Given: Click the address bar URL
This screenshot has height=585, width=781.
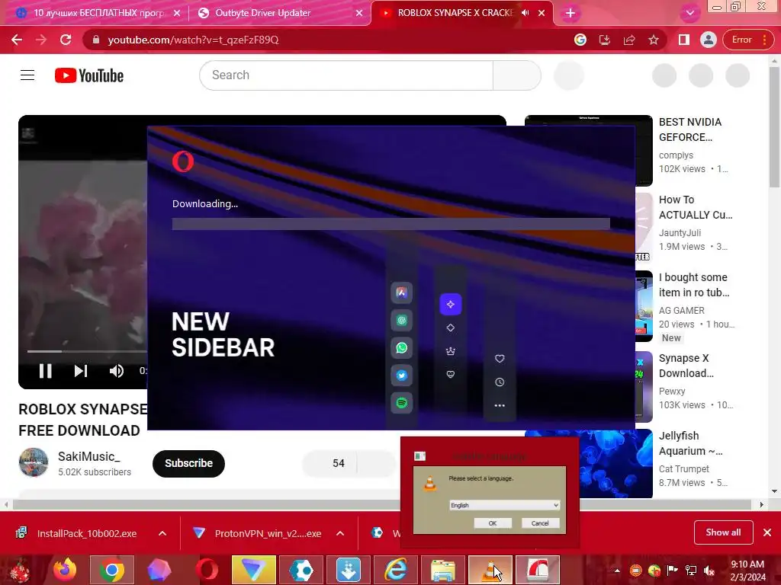Looking at the screenshot, I should click(x=193, y=40).
